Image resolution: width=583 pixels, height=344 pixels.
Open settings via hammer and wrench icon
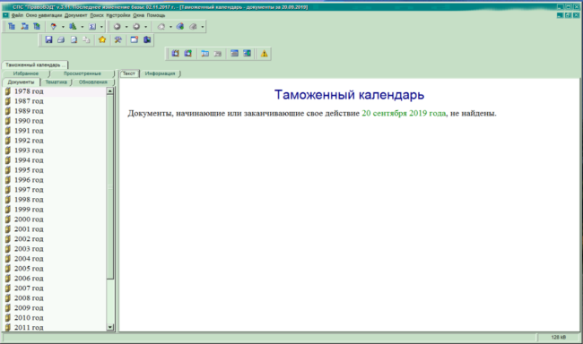click(x=118, y=39)
